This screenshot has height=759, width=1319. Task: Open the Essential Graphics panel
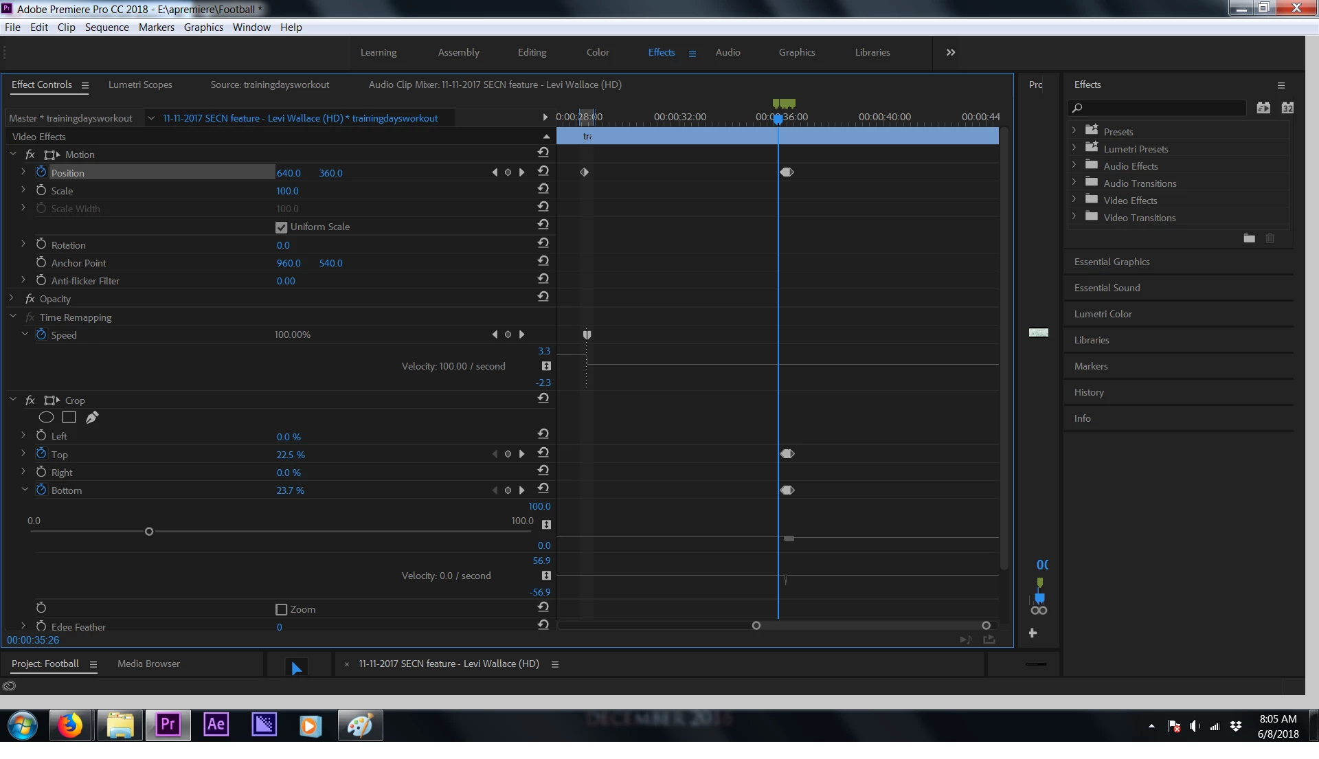point(1112,262)
